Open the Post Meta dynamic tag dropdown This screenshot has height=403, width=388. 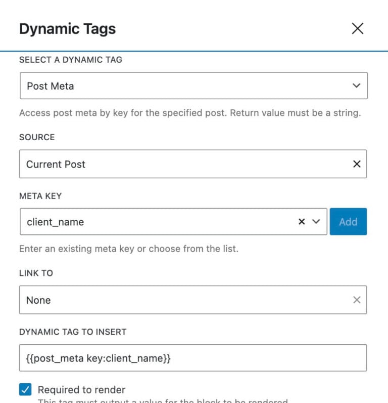click(193, 86)
